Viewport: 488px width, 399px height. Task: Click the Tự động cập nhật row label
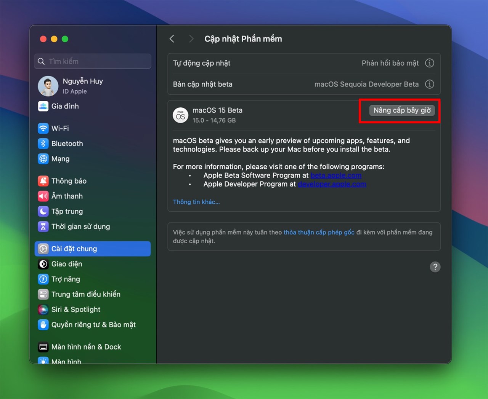[x=202, y=63]
